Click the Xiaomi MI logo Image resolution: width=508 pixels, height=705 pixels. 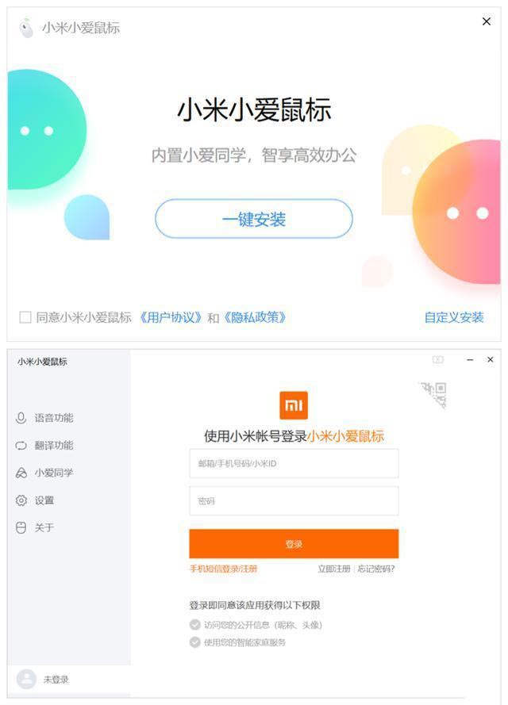[294, 405]
